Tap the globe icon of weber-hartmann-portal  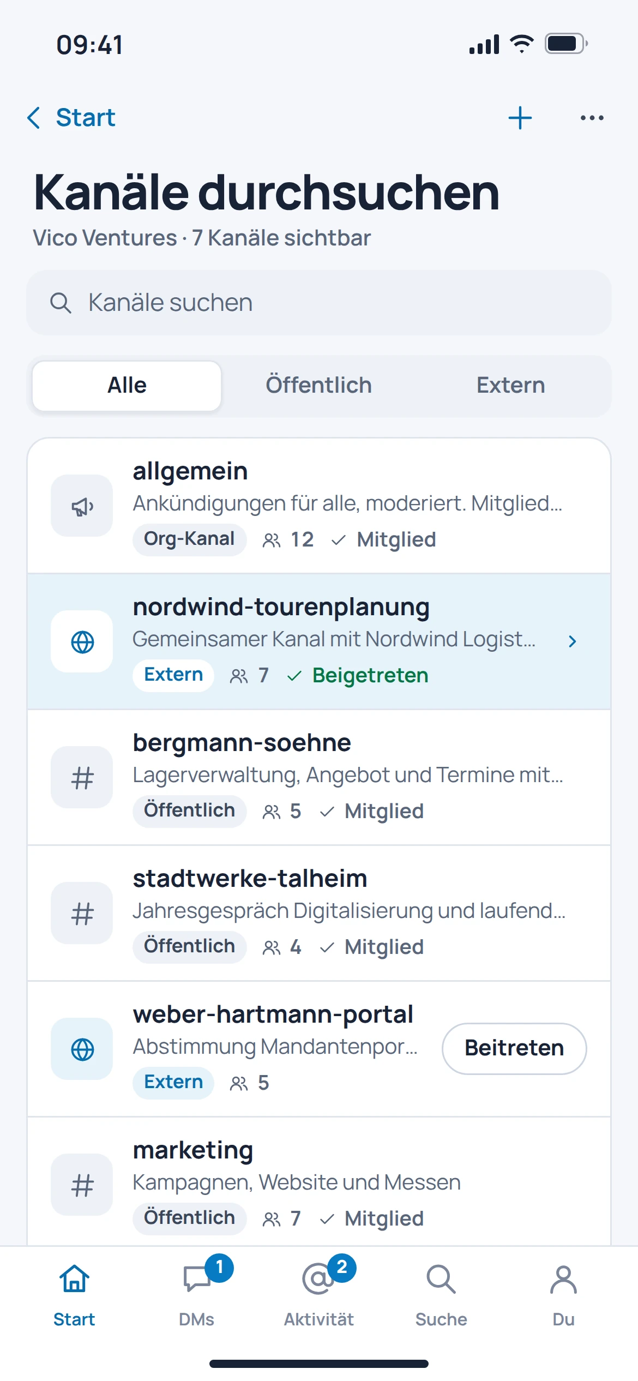click(82, 1049)
